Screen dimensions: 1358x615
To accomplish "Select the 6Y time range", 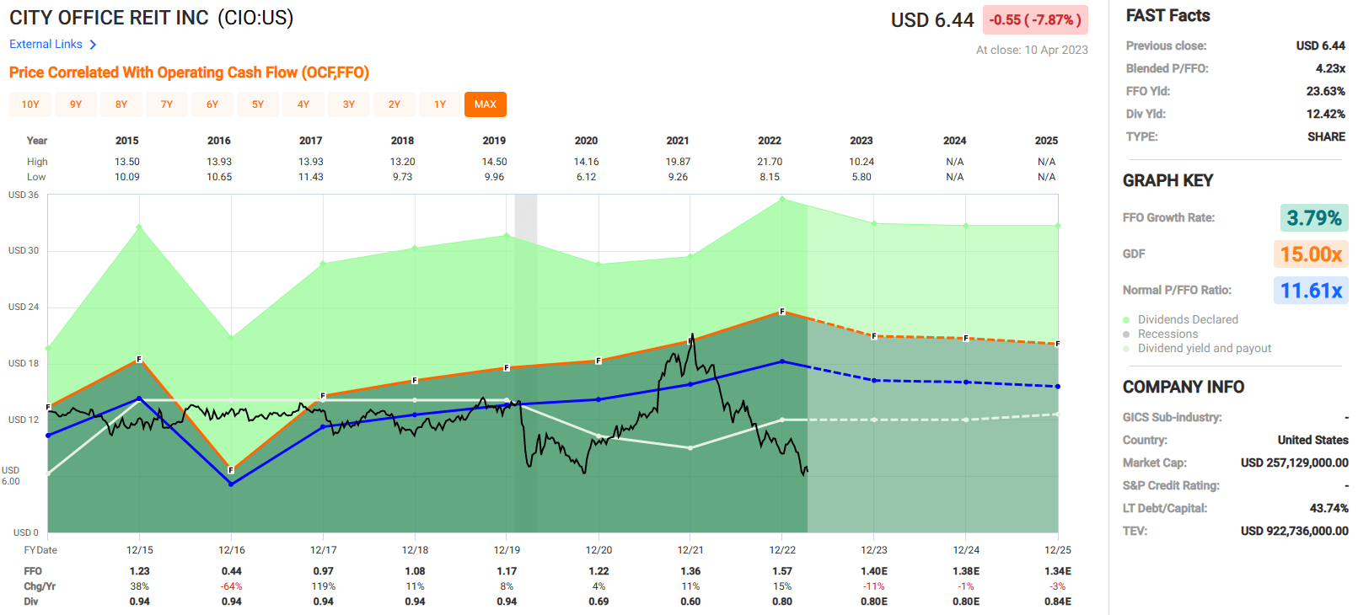I will click(212, 104).
